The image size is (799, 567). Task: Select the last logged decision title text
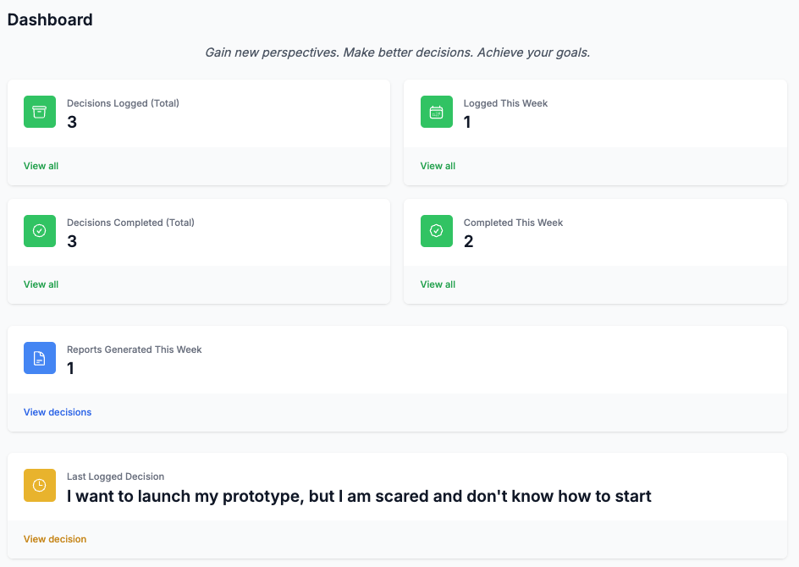point(359,496)
